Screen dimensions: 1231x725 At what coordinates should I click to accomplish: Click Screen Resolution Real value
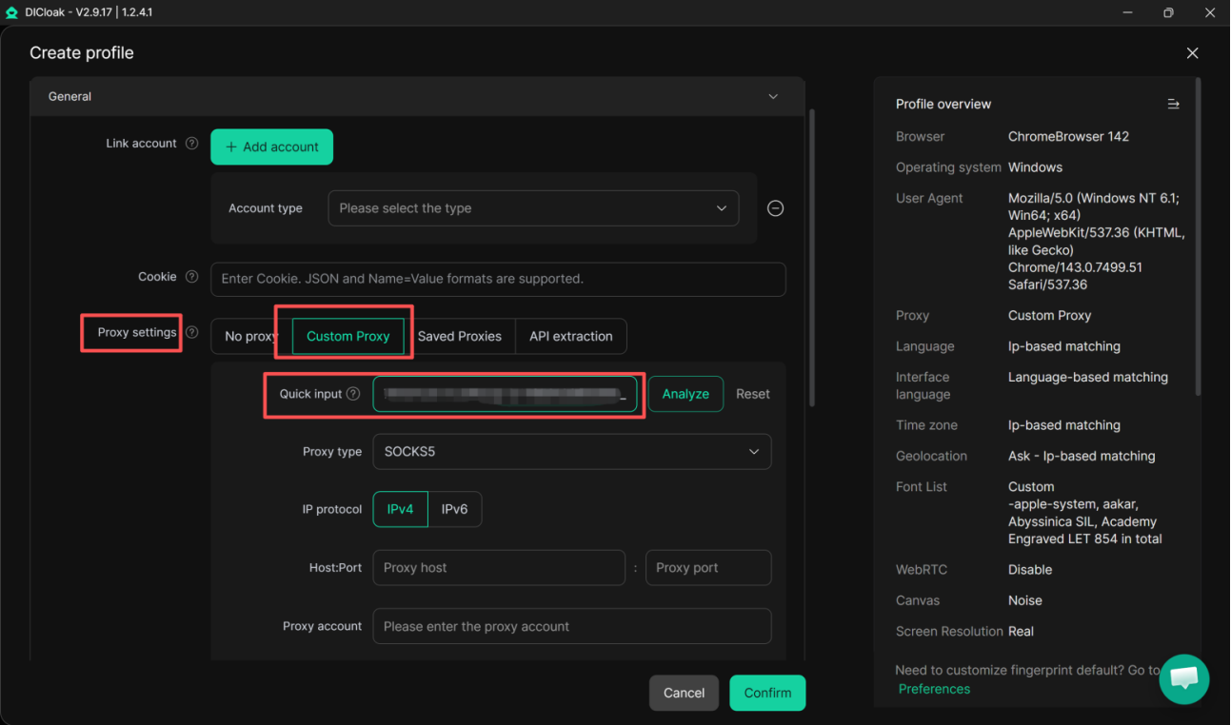1021,631
